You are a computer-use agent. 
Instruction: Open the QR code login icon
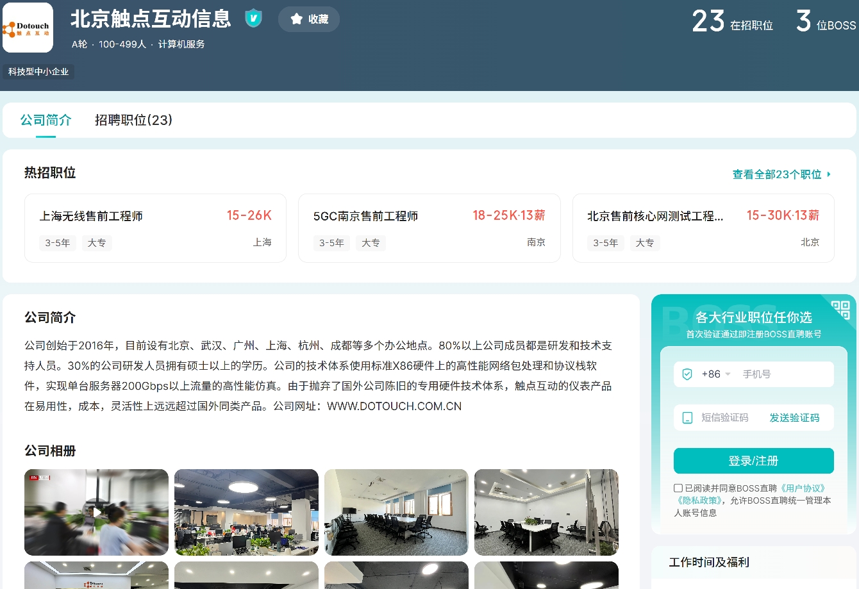[x=840, y=310]
